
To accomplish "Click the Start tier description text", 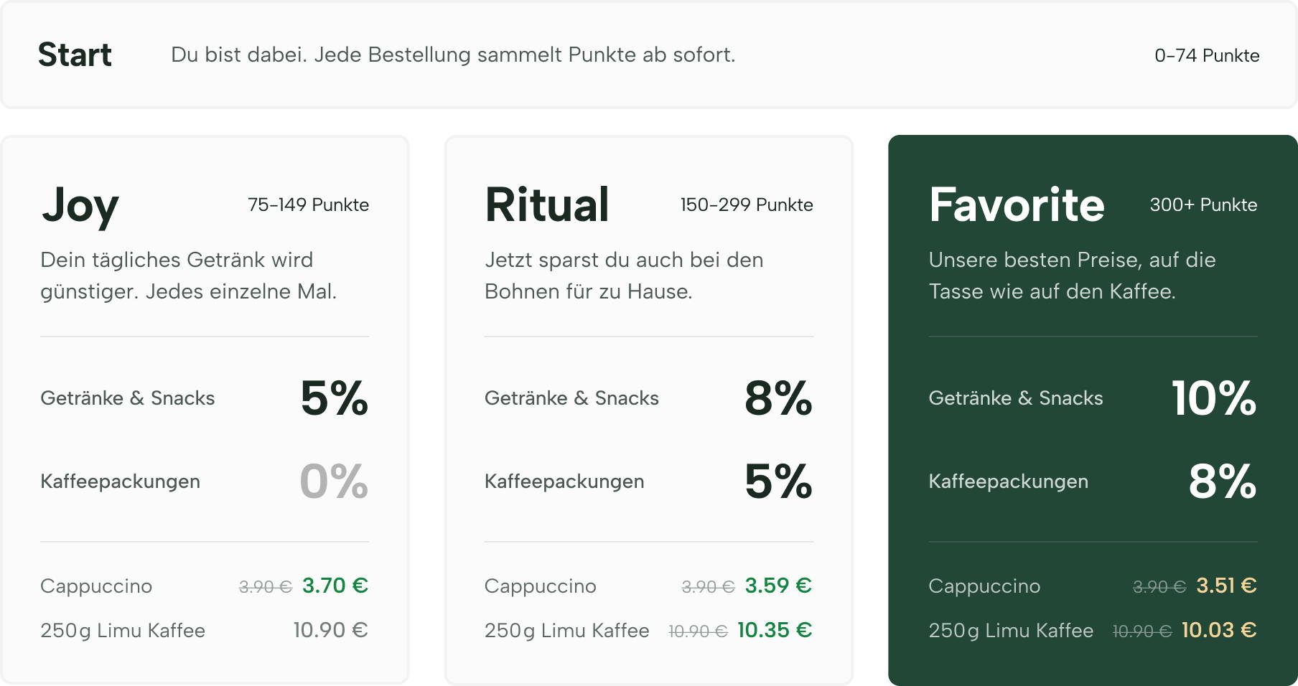I will point(453,55).
